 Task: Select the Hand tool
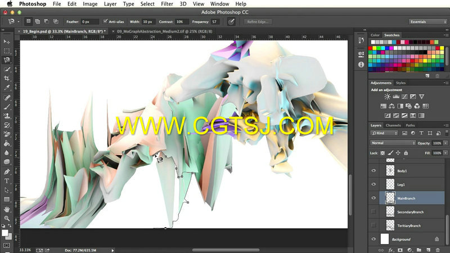pyautogui.click(x=7, y=209)
